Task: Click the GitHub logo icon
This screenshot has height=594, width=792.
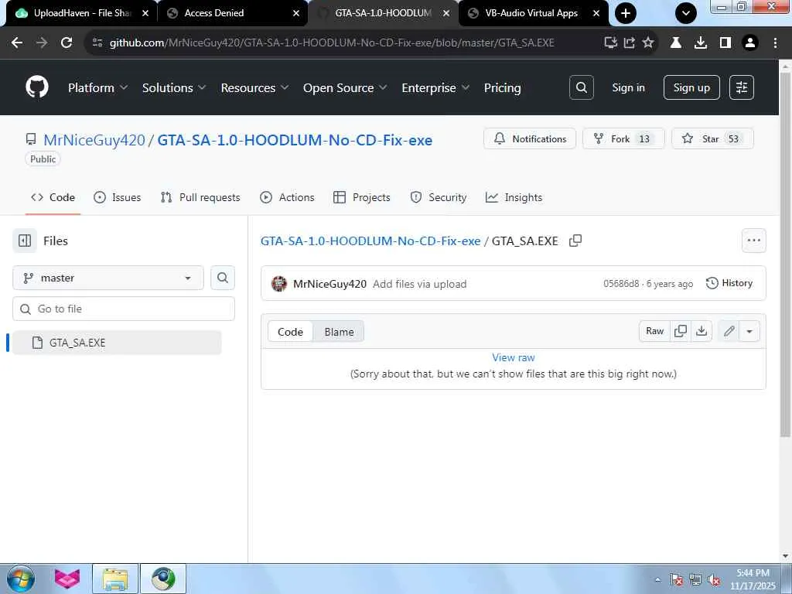Action: click(x=37, y=87)
